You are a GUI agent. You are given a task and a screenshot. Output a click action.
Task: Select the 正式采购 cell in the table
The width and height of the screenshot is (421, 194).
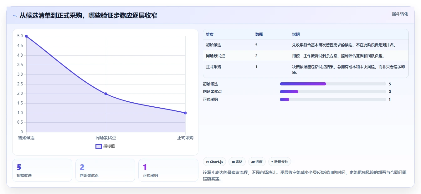213,67
